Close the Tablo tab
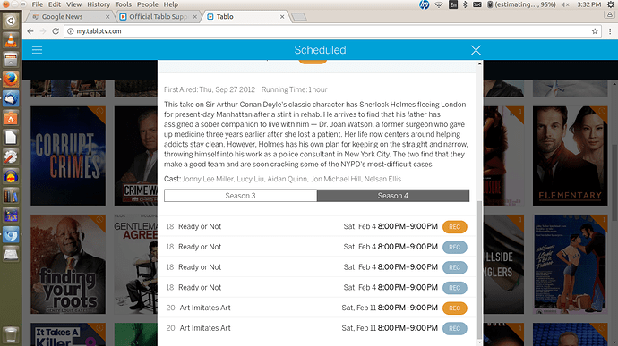The image size is (618, 346). tap(282, 17)
